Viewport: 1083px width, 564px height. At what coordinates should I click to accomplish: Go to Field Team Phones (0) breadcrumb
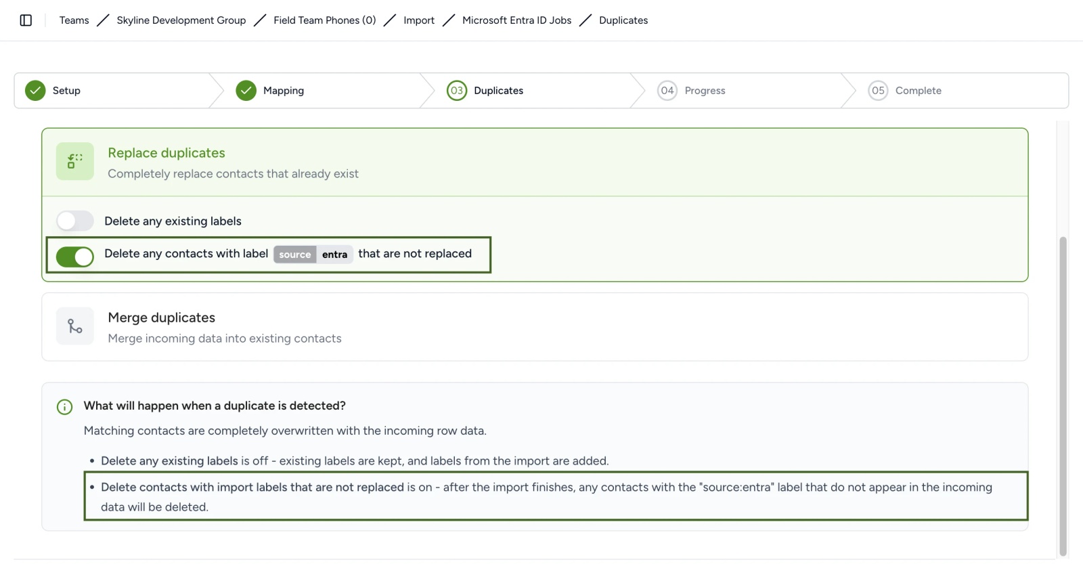325,20
